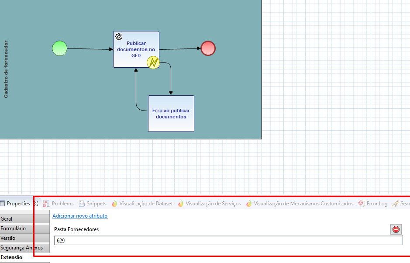410x263 pixels.
Task: Open the Visualização de Mecanismos Customizados tab
Action: [x=300, y=204]
